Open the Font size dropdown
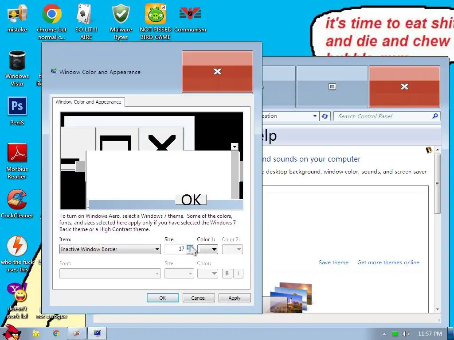 (179, 274)
